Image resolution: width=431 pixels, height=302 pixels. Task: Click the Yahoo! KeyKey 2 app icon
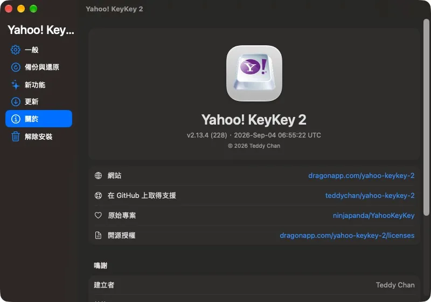(x=254, y=73)
